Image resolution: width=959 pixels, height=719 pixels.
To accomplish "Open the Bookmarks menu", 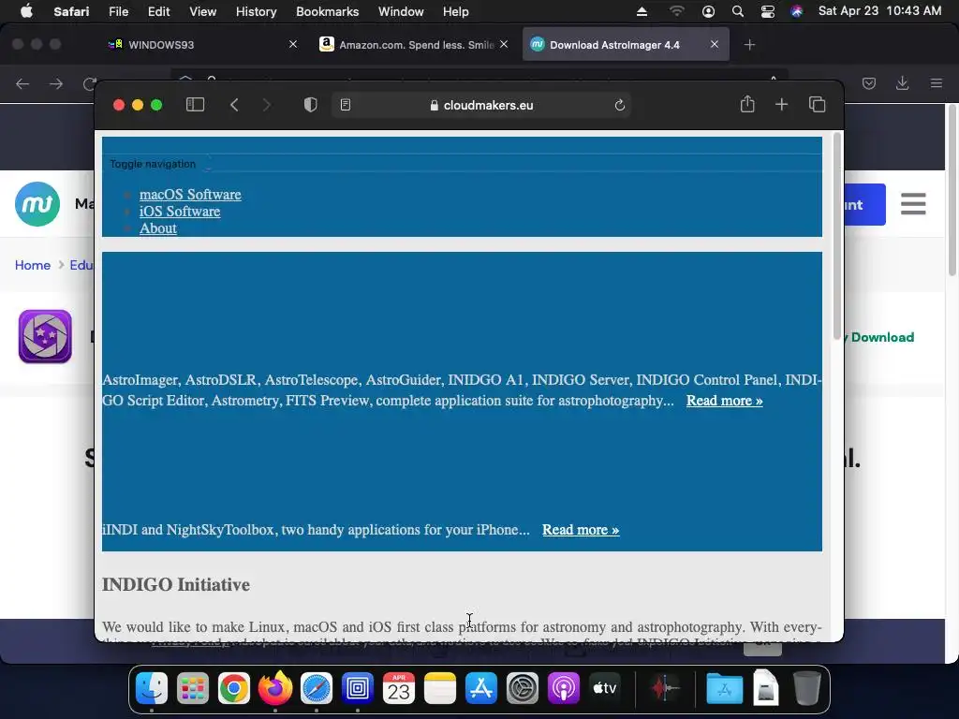I will pos(327,11).
